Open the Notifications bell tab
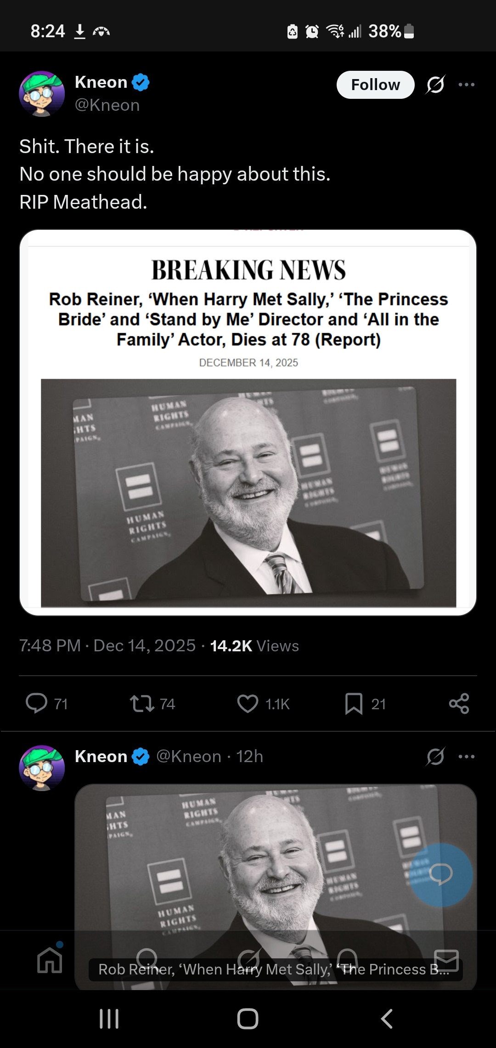The image size is (496, 1048). (x=348, y=960)
